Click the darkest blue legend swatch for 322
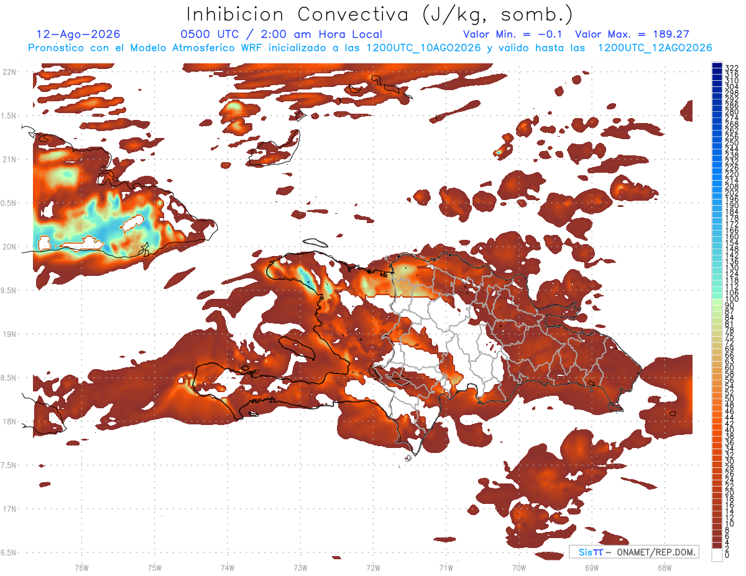The height and width of the screenshot is (576, 746). (x=717, y=66)
